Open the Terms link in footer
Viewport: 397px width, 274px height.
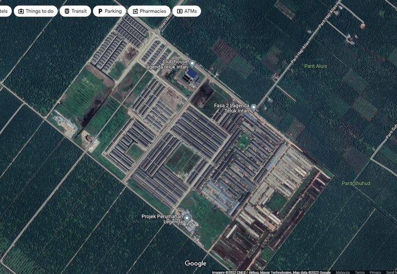[x=359, y=272]
